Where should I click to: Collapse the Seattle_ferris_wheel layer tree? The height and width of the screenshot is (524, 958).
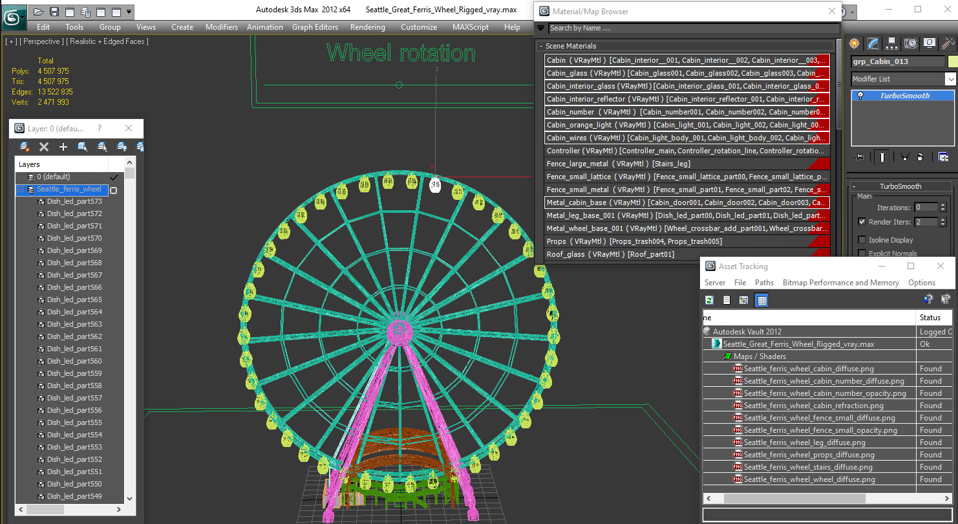pyautogui.click(x=20, y=190)
